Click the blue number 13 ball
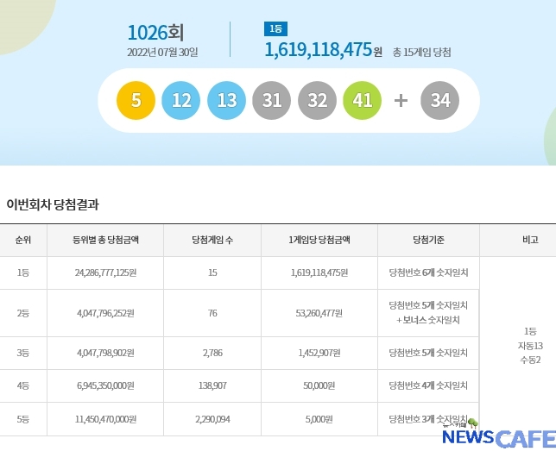The image size is (556, 451). click(x=227, y=101)
